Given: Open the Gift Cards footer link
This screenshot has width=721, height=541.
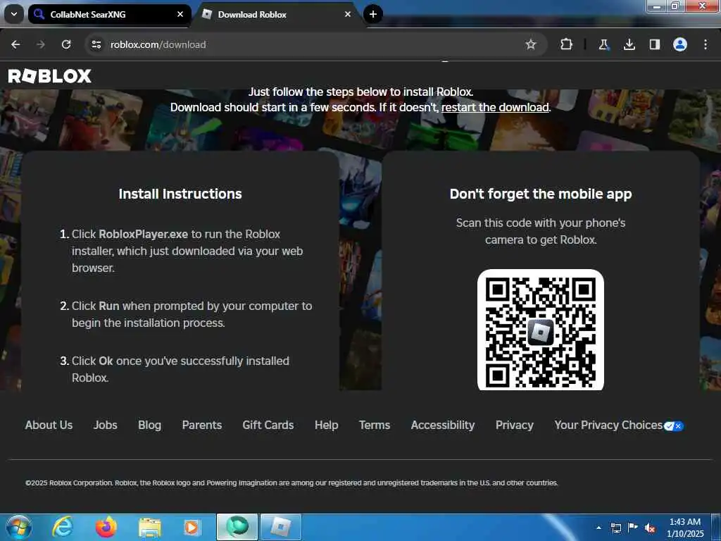Looking at the screenshot, I should tap(268, 425).
